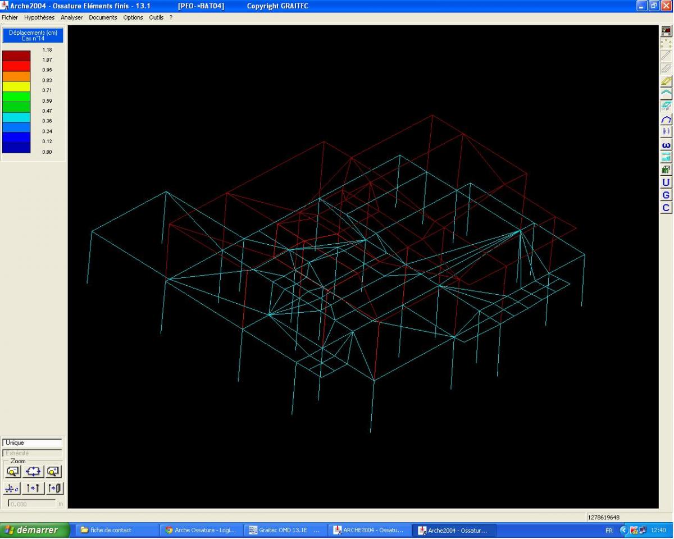Click the FR language indicator in tray
This screenshot has width=674, height=539.
(x=609, y=531)
